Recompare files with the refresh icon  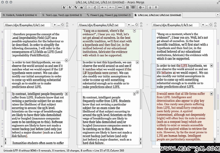95,7
